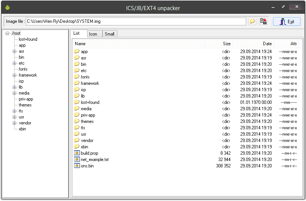Viewport: 306px width, 201px height.
Task: Click the 308 352 size value
Action: pyautogui.click(x=223, y=166)
